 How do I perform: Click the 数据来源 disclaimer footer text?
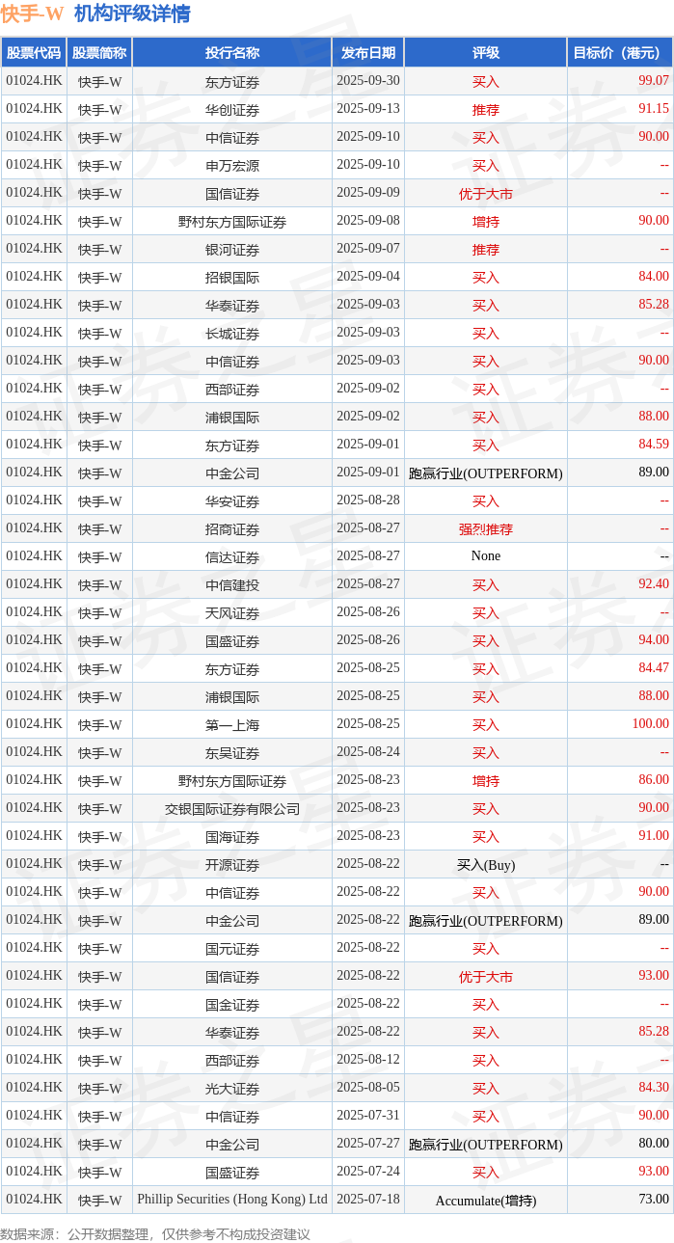tap(155, 1233)
